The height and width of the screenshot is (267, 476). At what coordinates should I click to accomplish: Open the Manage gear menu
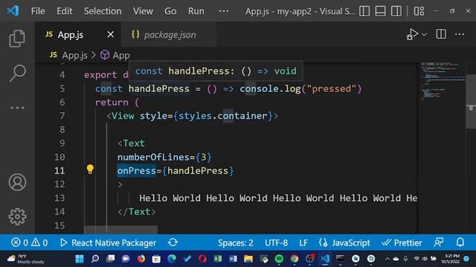(17, 217)
